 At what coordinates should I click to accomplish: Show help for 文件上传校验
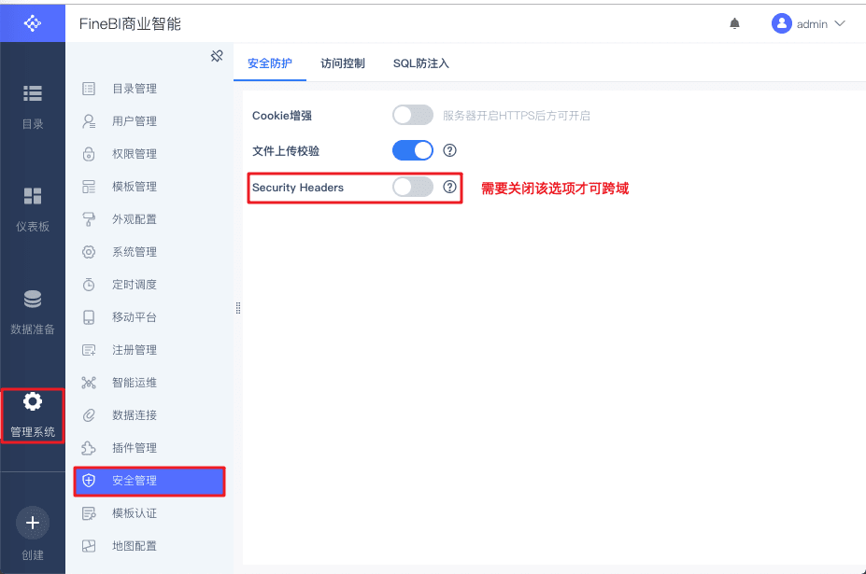(x=449, y=150)
